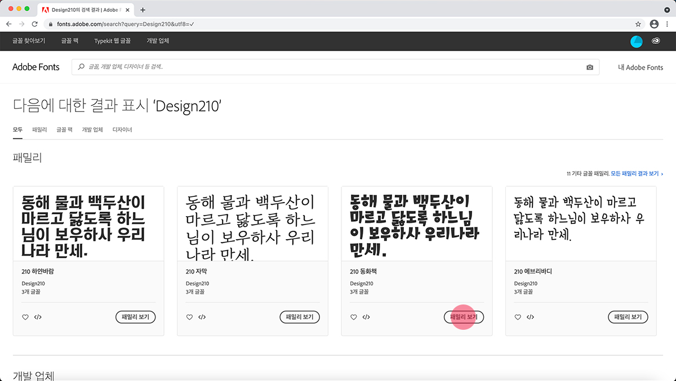Favorite the 210 하얀바람 font with heart icon
The width and height of the screenshot is (676, 381).
(25, 317)
